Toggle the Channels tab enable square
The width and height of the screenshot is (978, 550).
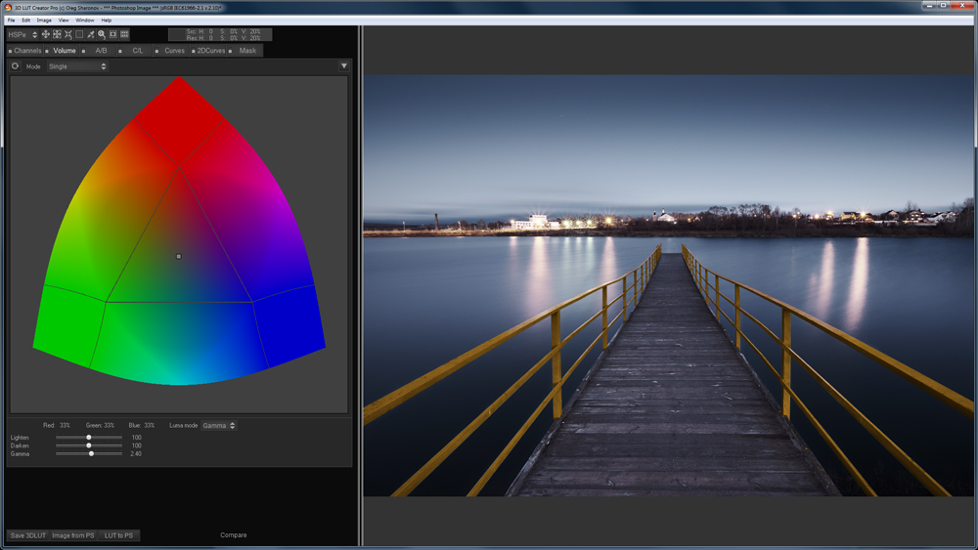point(11,51)
